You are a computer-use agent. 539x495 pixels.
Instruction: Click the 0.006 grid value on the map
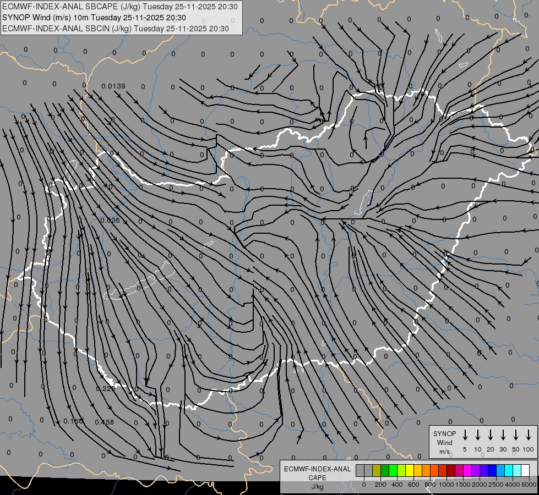[x=110, y=220]
